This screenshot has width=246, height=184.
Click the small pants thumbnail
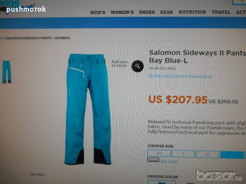(7, 72)
